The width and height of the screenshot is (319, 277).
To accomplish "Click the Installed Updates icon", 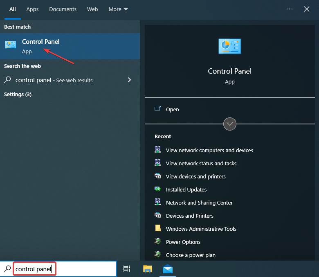I will tap(158, 189).
